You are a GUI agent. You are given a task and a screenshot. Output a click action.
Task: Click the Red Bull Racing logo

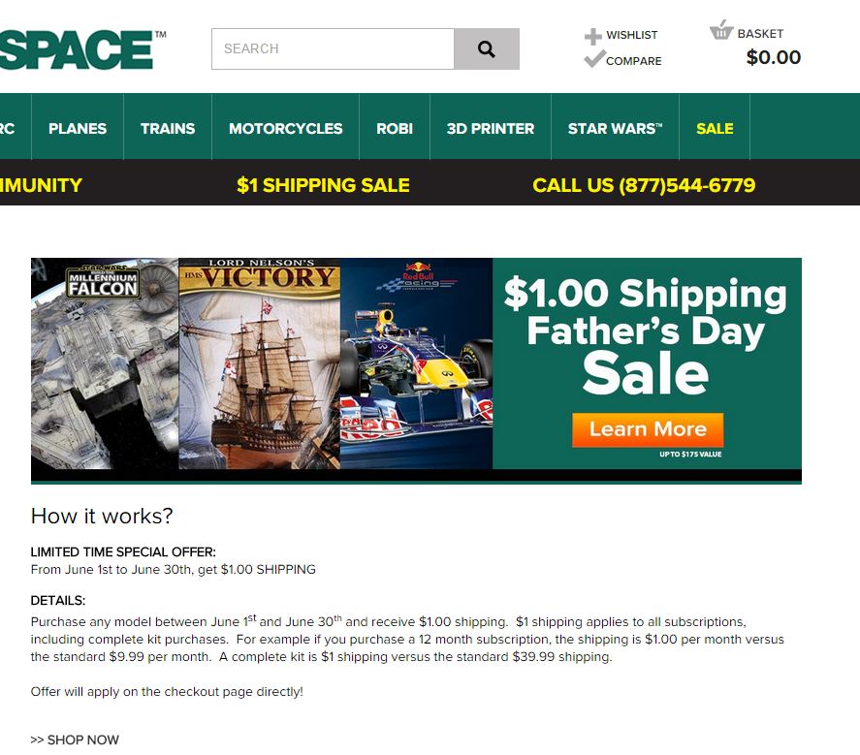417,276
